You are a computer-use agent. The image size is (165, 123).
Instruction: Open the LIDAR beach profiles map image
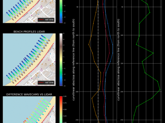tap(29, 60)
